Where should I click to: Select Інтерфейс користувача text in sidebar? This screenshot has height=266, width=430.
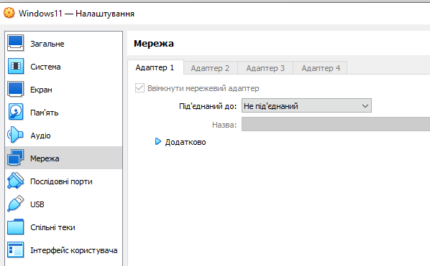[x=74, y=250]
